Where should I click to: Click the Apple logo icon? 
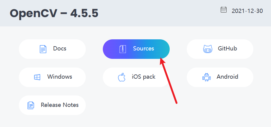coord(121,77)
